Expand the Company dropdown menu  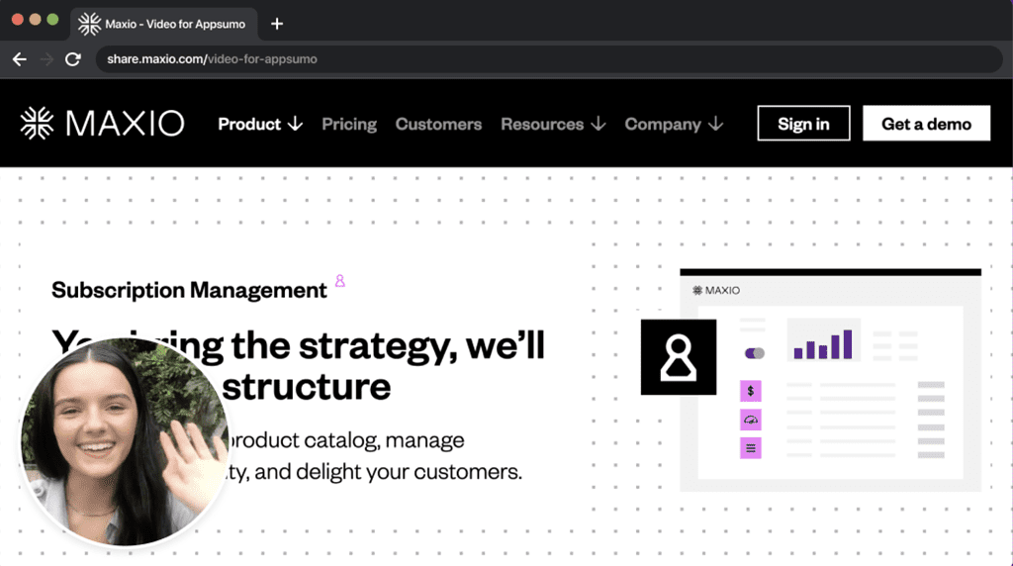click(674, 125)
